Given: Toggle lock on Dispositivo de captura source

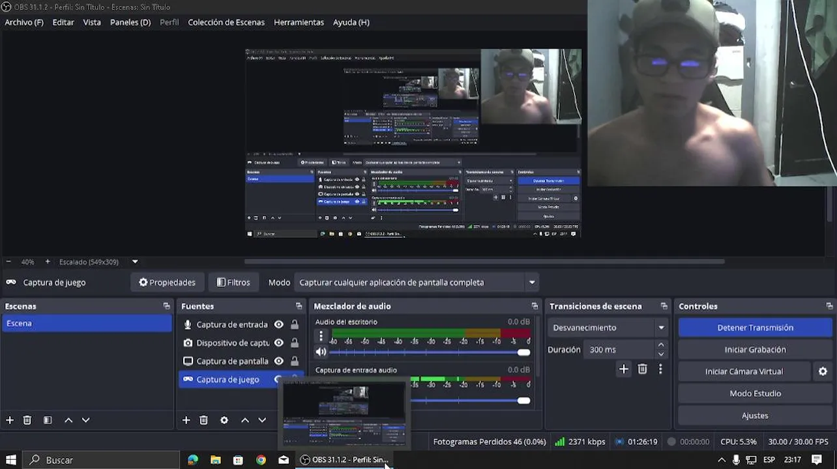Looking at the screenshot, I should click(x=295, y=343).
